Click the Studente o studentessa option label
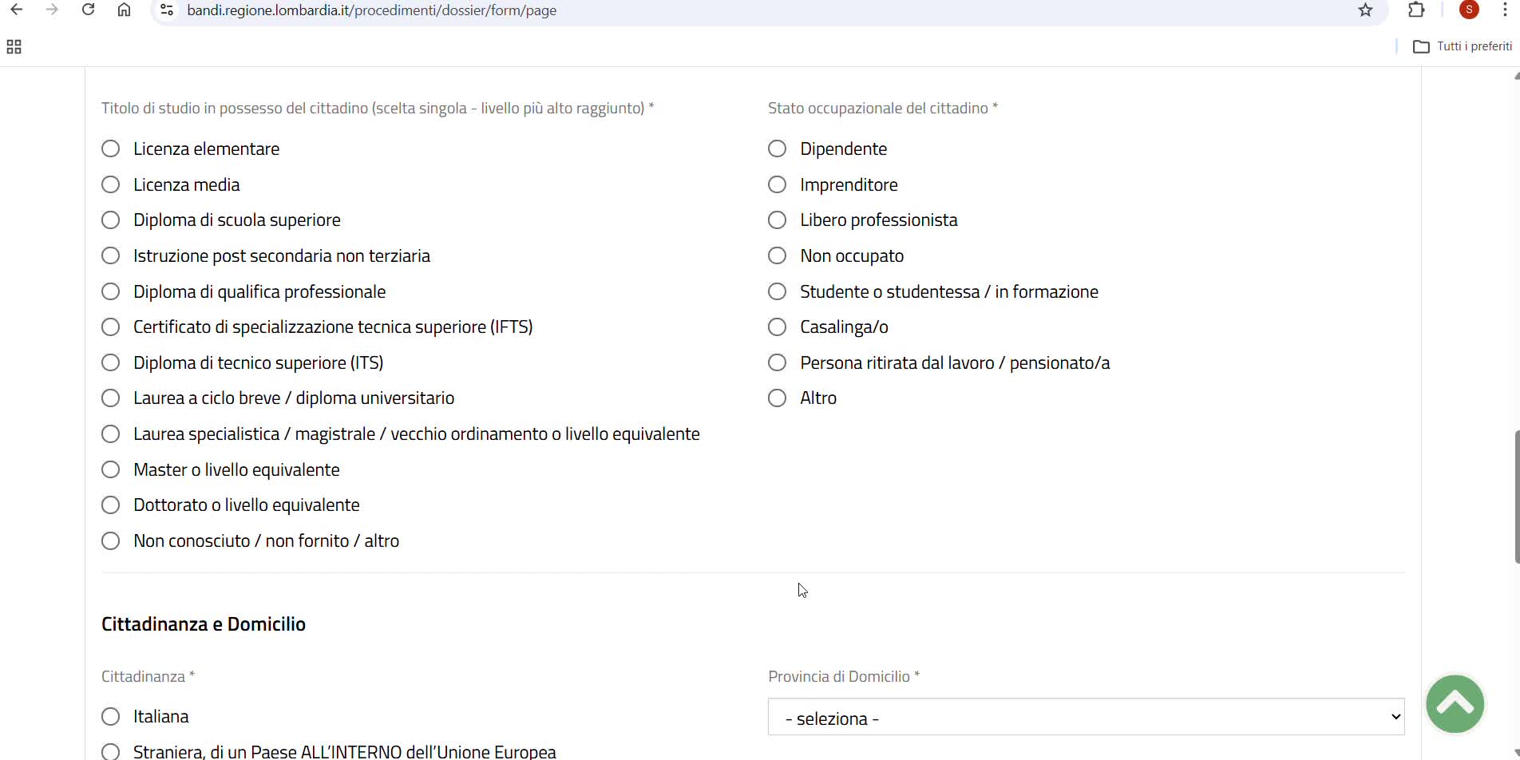 pyautogui.click(x=948, y=292)
